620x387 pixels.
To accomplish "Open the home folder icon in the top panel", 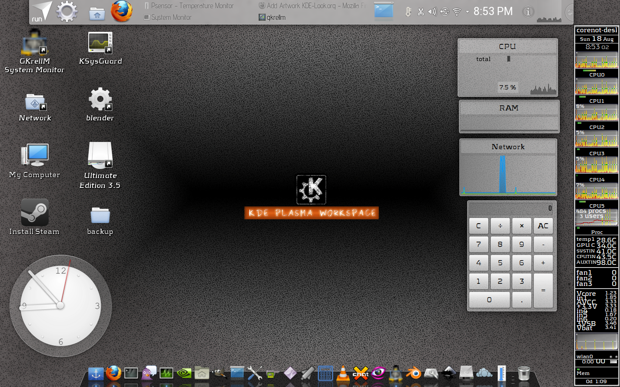I will (97, 14).
